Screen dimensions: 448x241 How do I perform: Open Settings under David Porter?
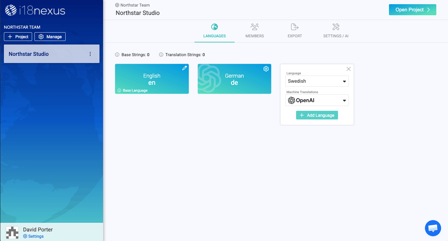click(x=33, y=236)
